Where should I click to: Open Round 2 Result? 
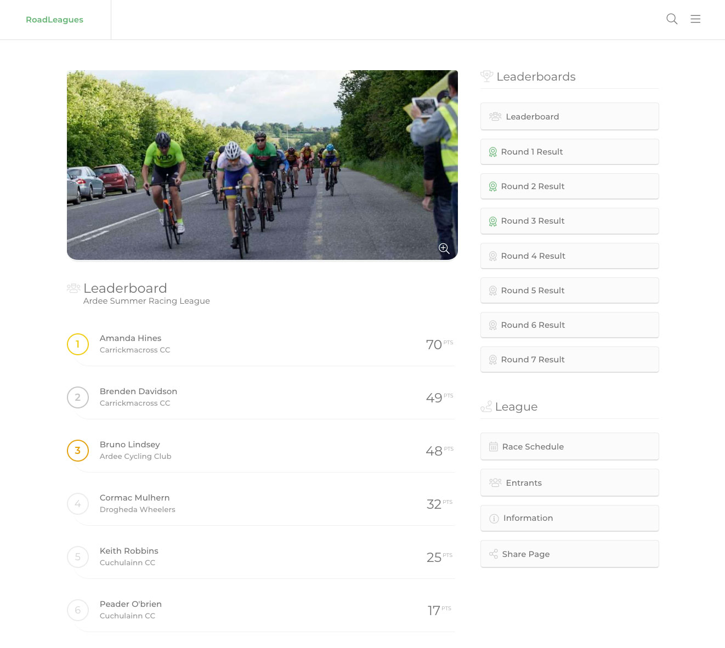(x=569, y=186)
